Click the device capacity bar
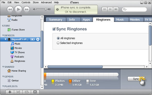Image resolution: width=152 pixels, height=95 pixels. [x=81, y=75]
